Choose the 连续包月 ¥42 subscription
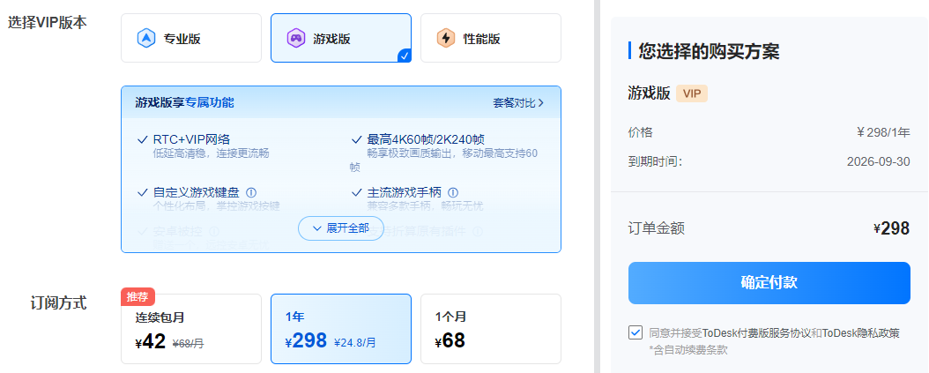Image resolution: width=929 pixels, height=373 pixels. (190, 329)
